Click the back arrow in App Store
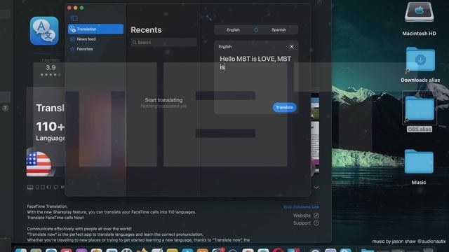Viewport: 449px width, 252px height. pos(24,2)
